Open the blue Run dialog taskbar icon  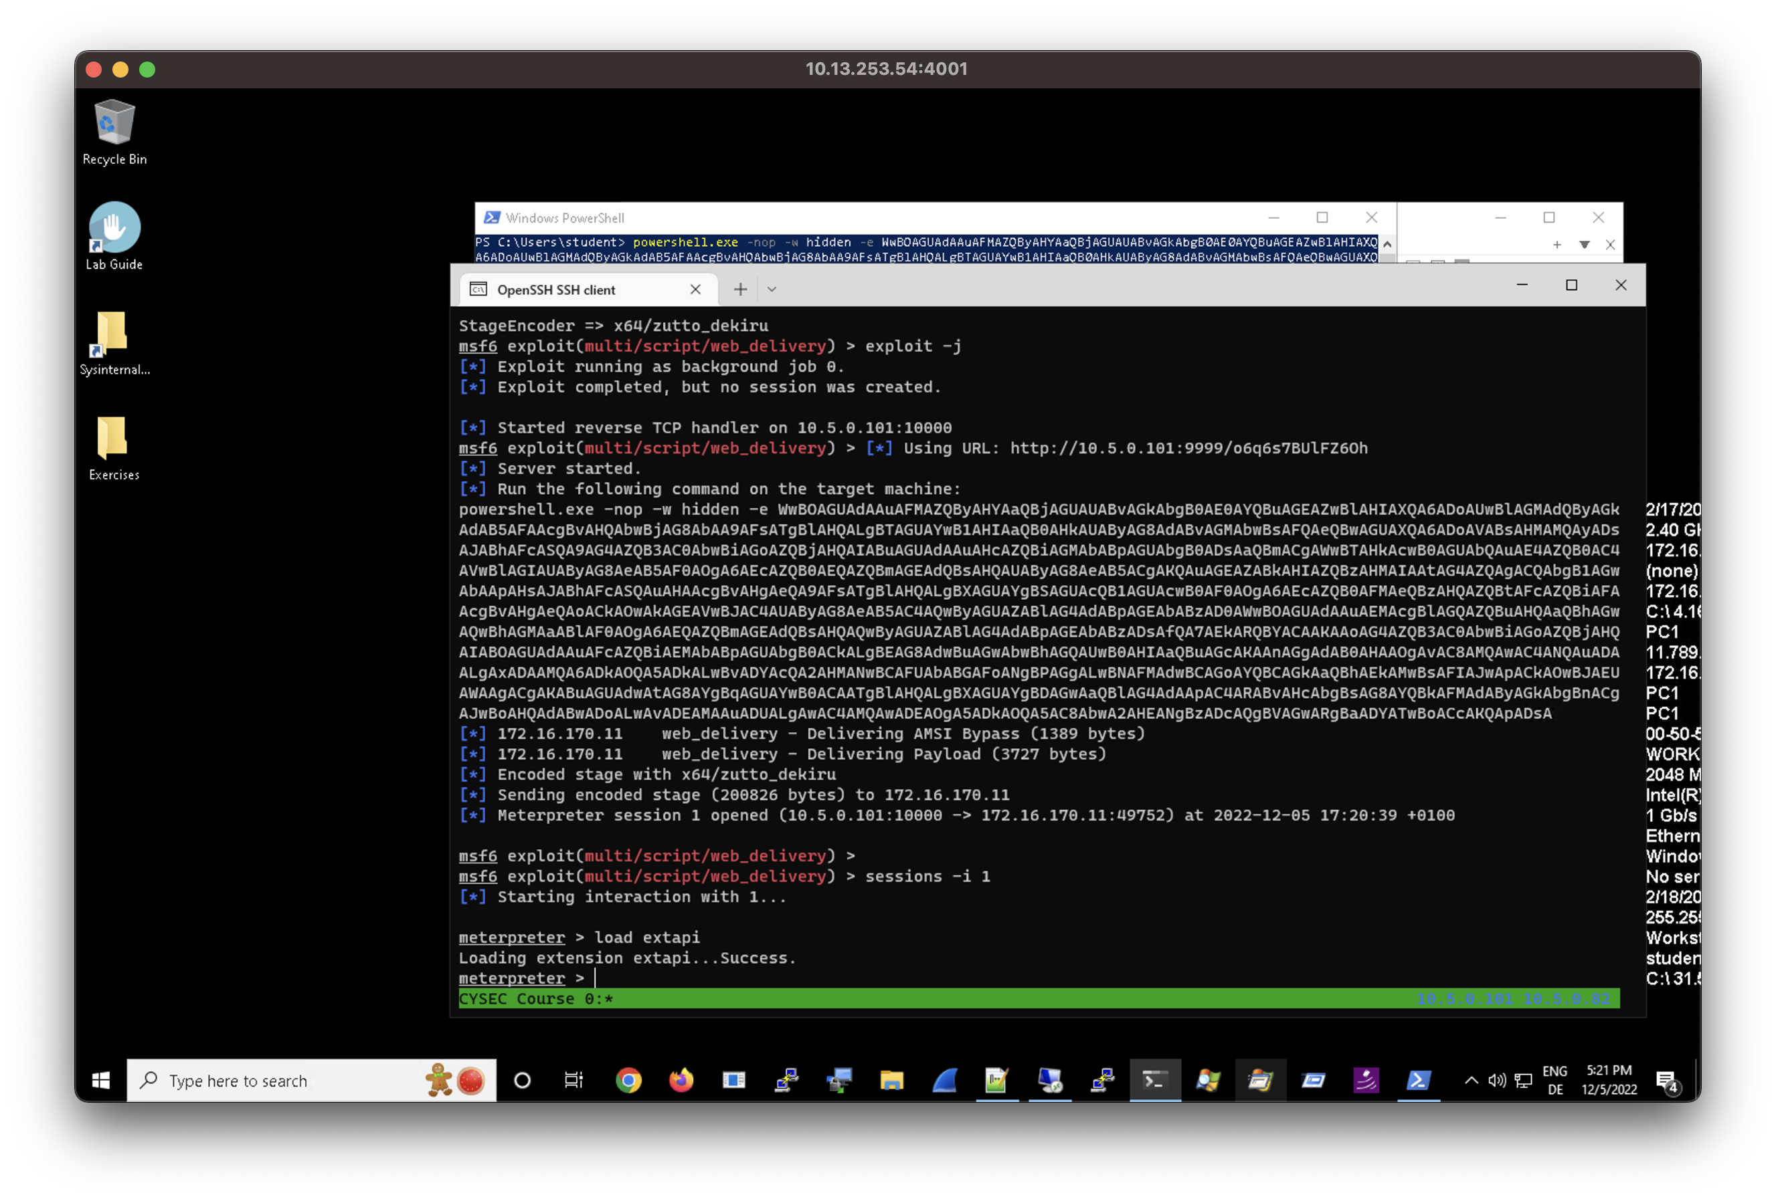pyautogui.click(x=1313, y=1081)
